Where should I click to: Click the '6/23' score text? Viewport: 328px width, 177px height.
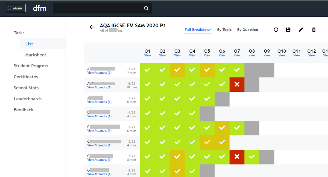(132, 83)
